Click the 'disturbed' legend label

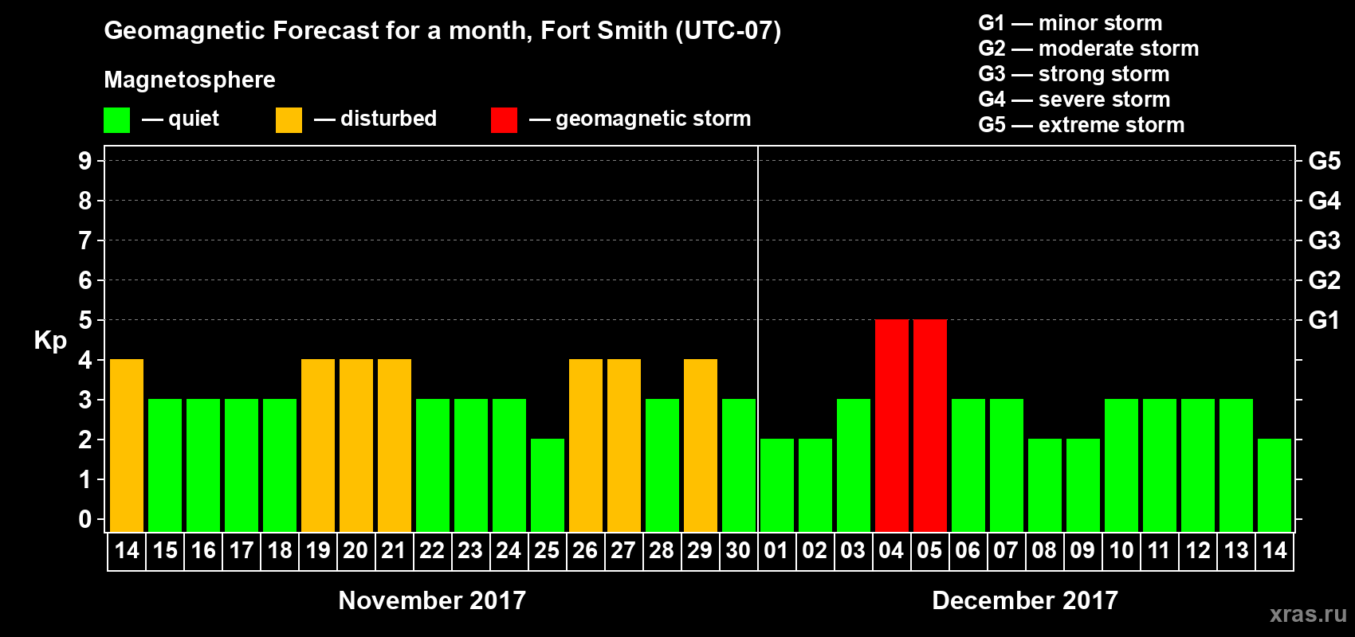pos(388,119)
